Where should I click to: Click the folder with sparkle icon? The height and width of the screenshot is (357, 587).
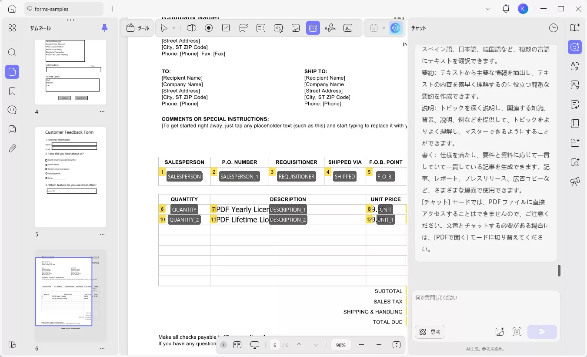pyautogui.click(x=575, y=143)
